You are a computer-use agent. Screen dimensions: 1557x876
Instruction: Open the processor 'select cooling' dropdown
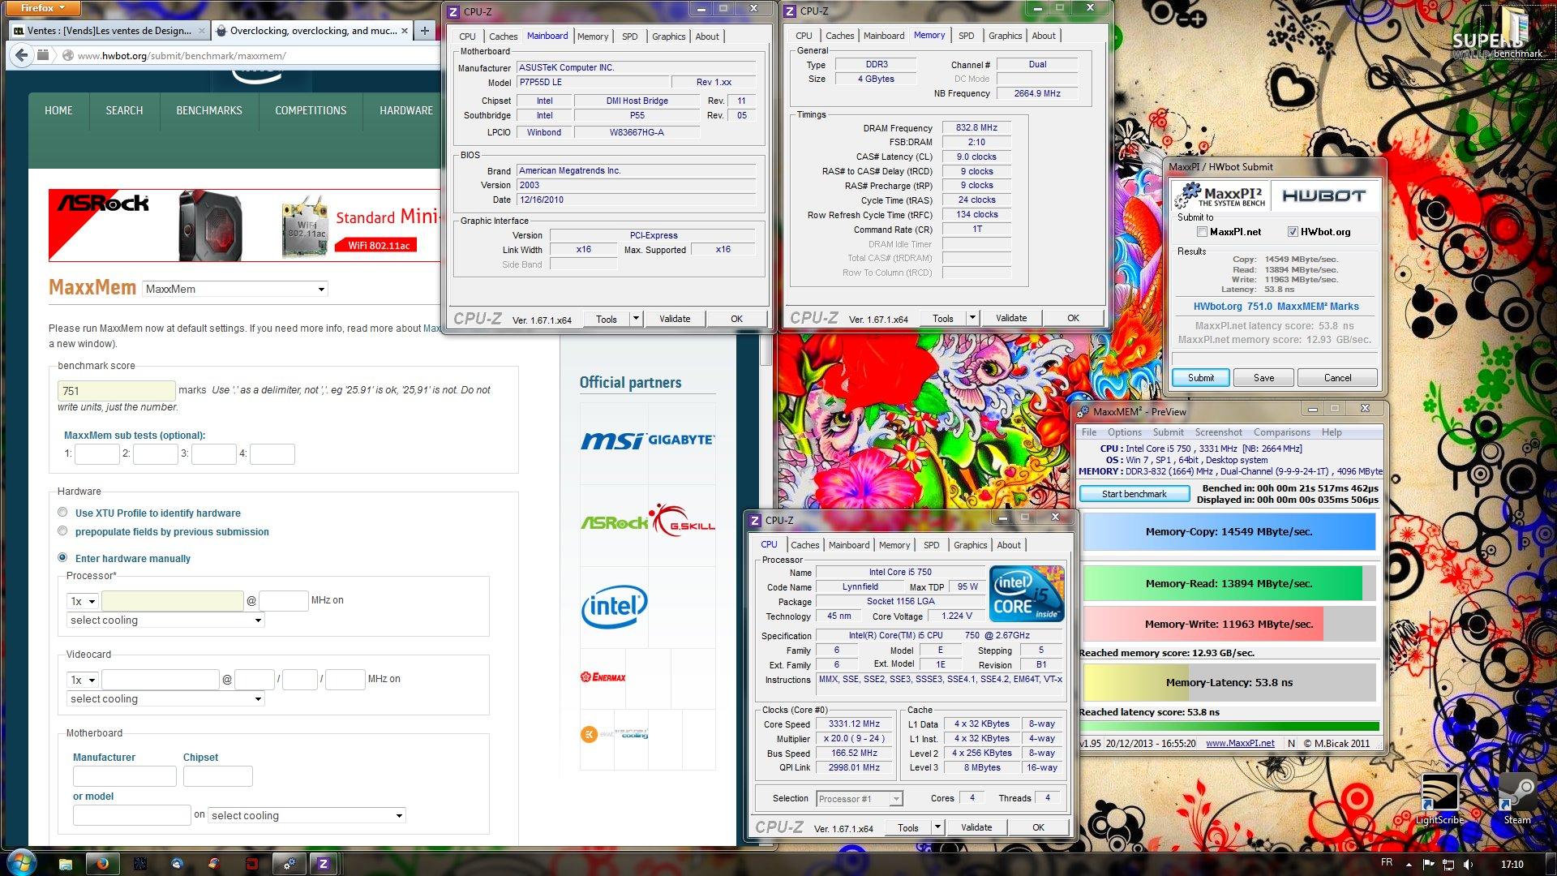(x=166, y=620)
